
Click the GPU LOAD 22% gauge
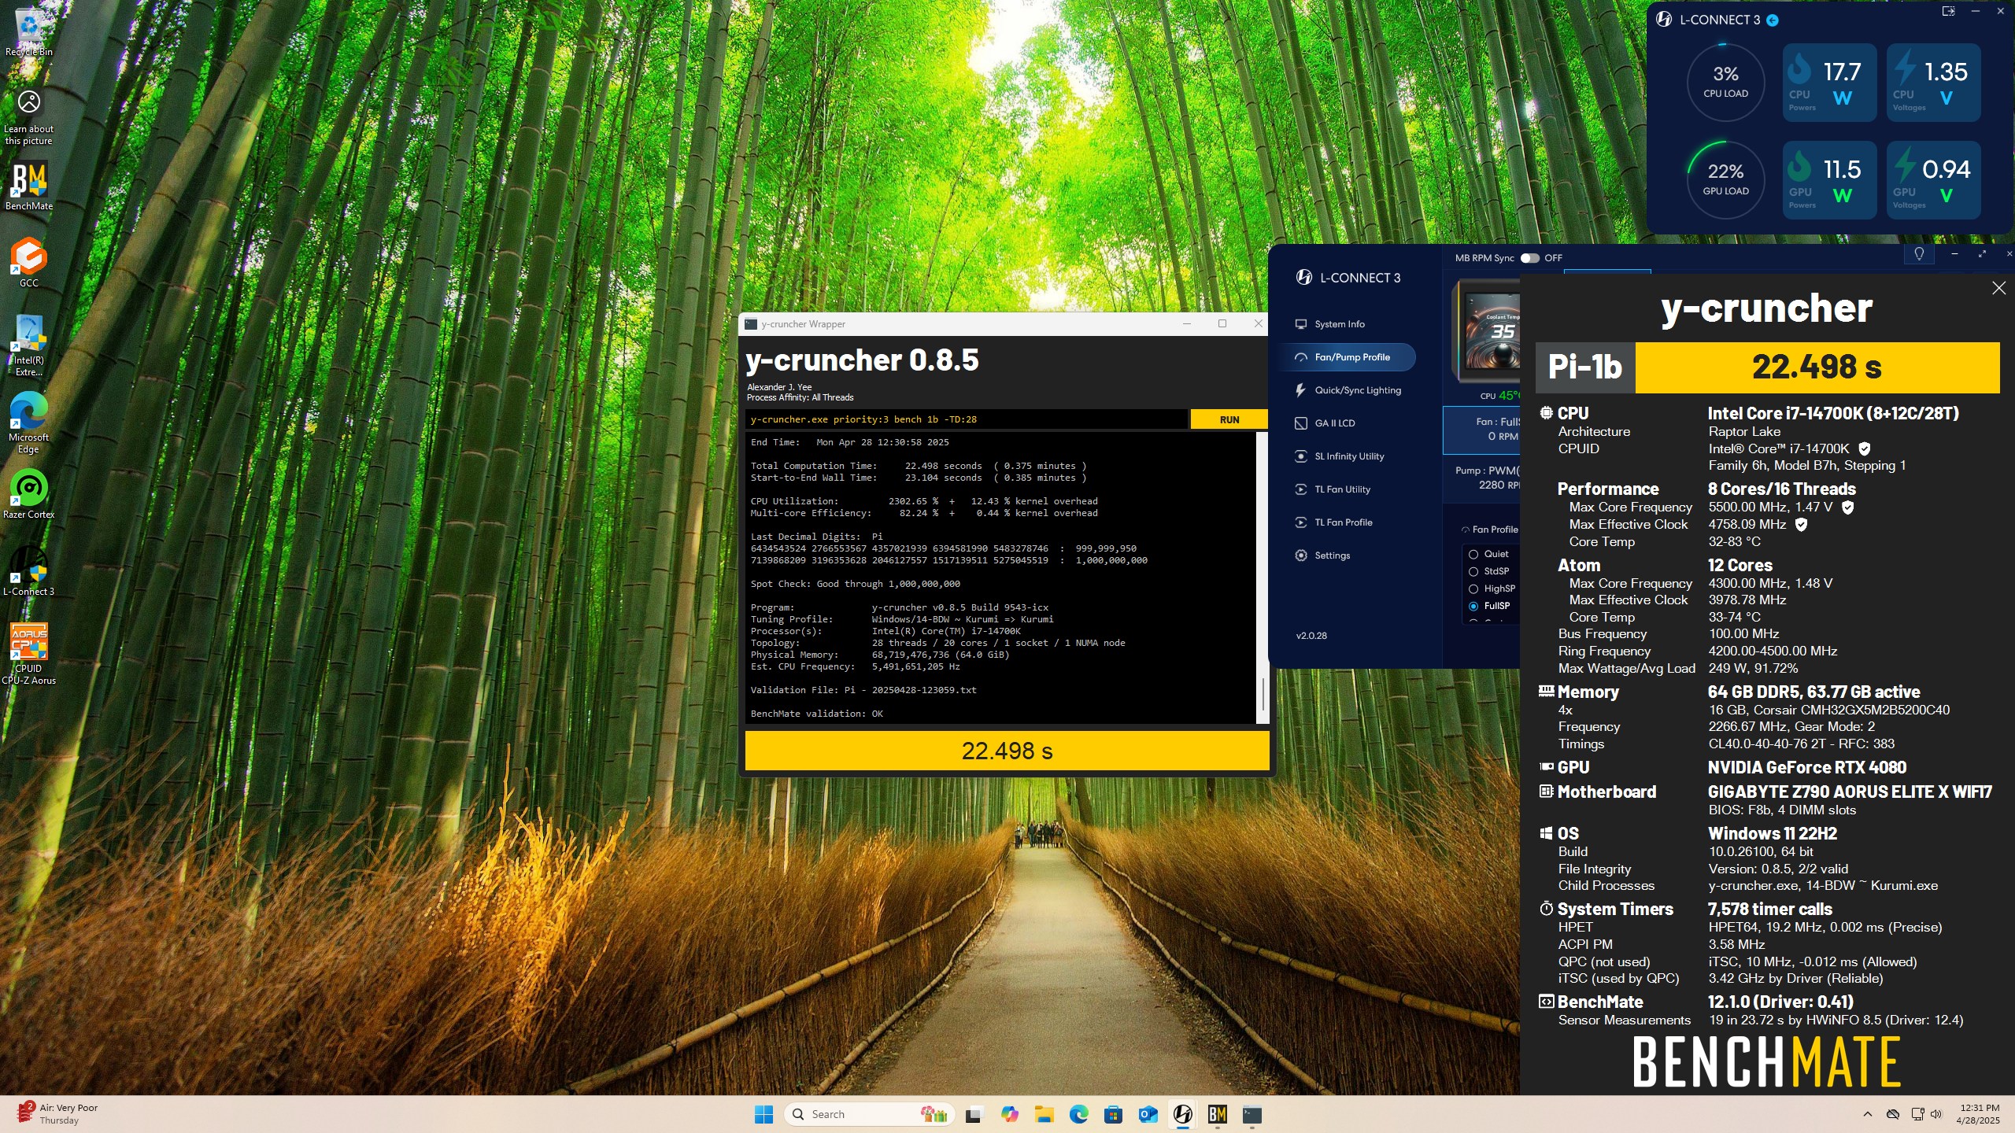pyautogui.click(x=1725, y=179)
